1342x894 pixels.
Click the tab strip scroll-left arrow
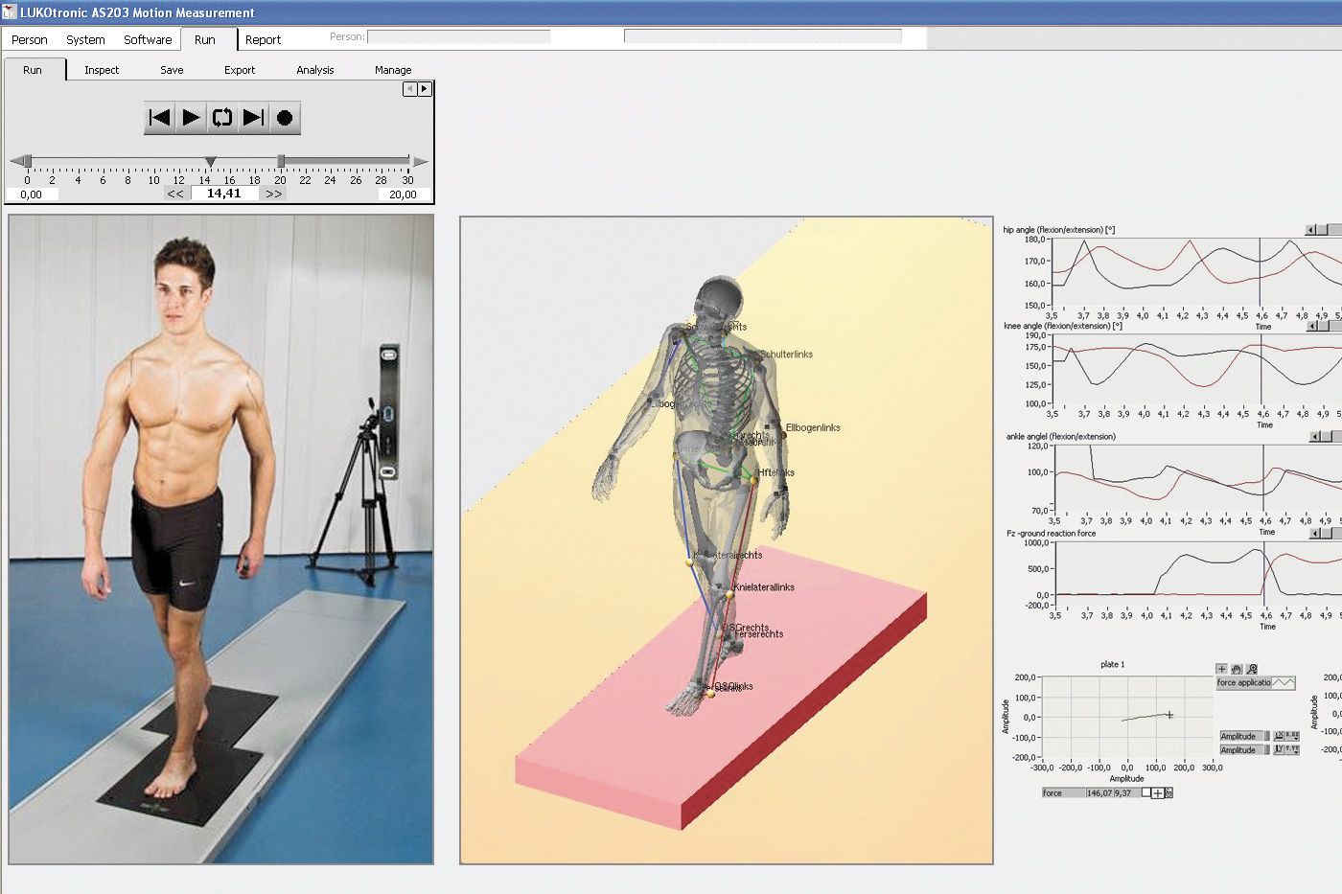point(410,89)
